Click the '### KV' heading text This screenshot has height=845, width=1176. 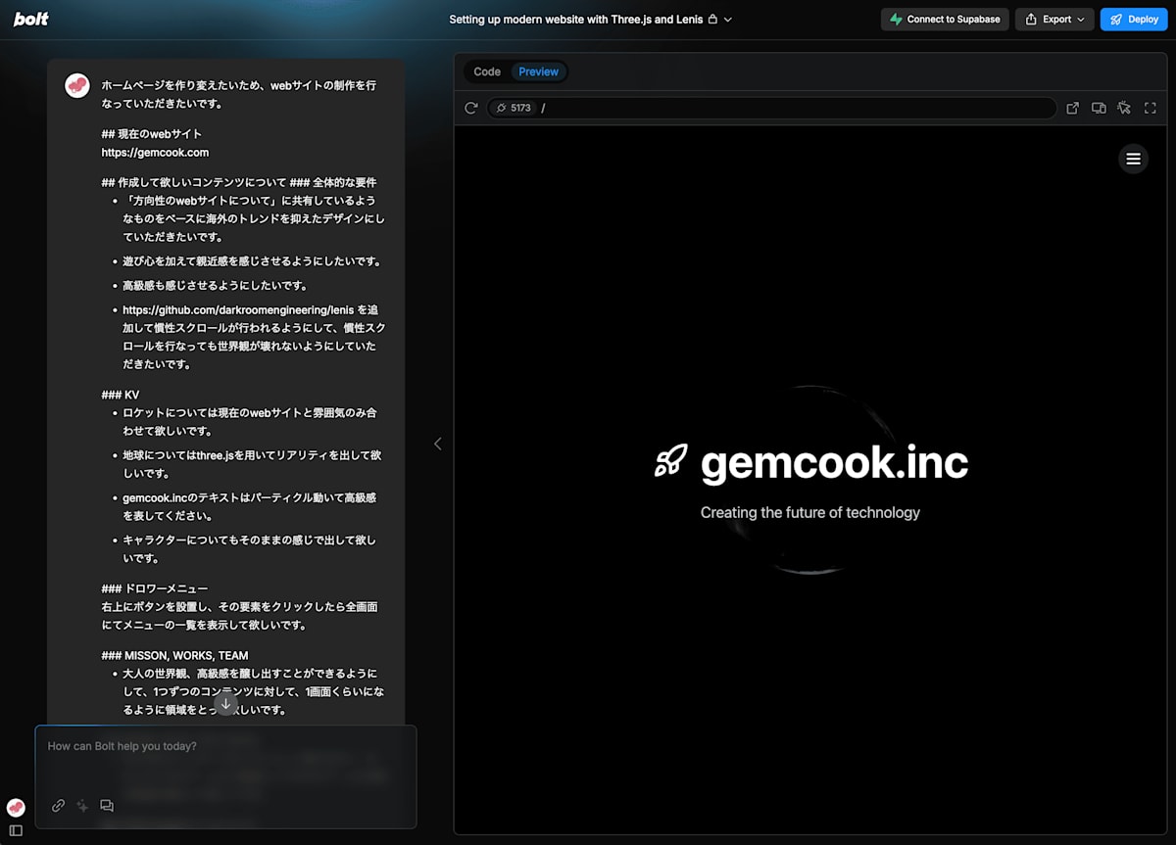(121, 395)
